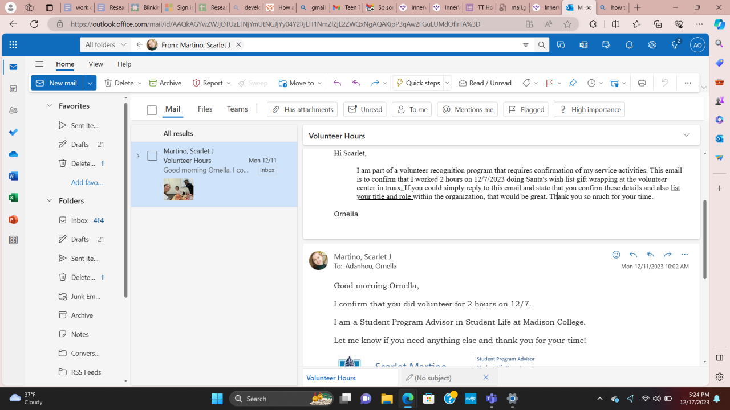Click the Read / Unread button
This screenshot has width=730, height=410.
(x=485, y=83)
